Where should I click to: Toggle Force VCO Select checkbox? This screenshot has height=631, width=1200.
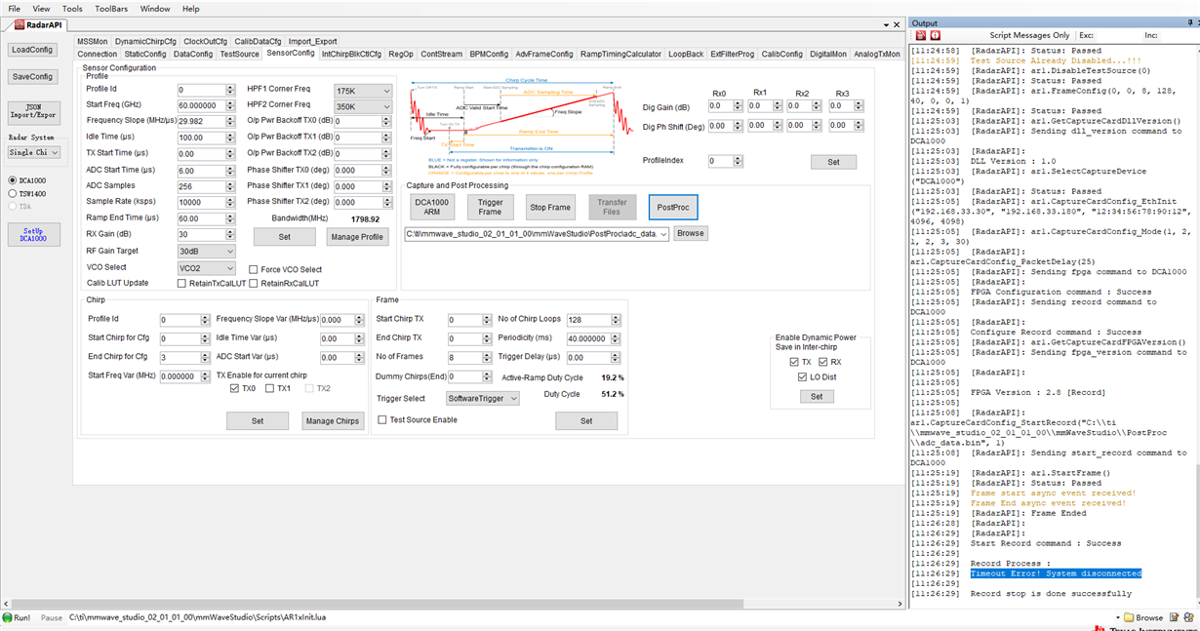[x=254, y=269]
